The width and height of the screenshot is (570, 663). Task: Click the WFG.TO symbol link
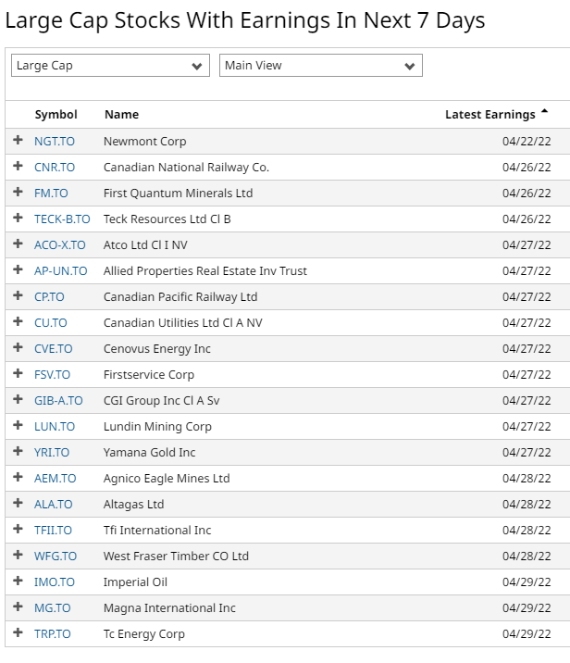click(x=56, y=557)
